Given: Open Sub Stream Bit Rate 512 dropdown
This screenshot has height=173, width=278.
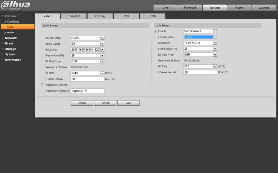Looking at the screenshot, I should point(200,66).
